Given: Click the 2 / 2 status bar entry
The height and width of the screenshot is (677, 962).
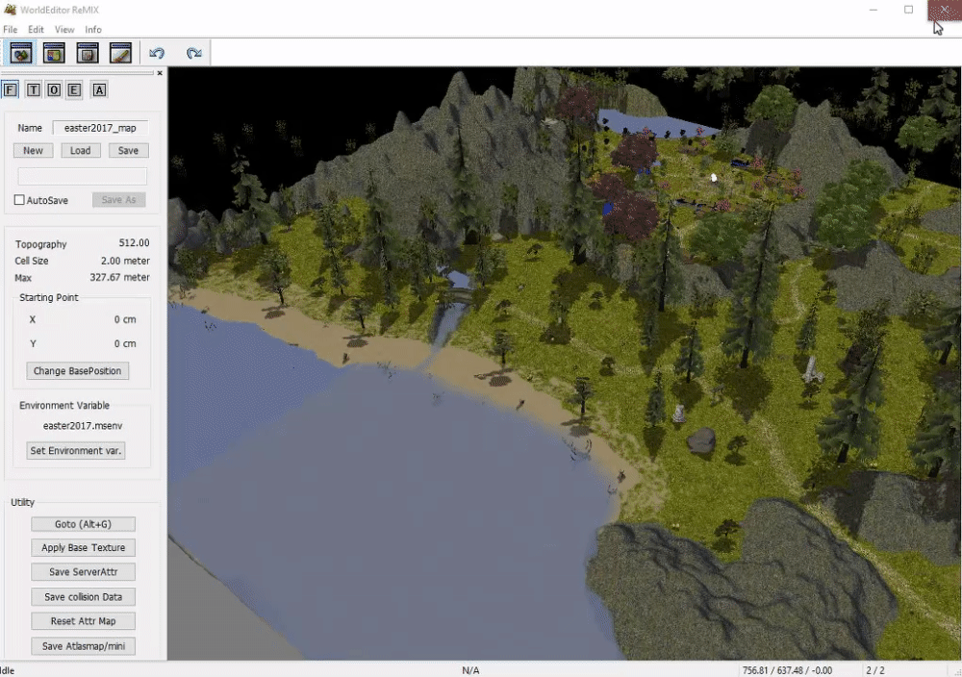Looking at the screenshot, I should point(875,670).
